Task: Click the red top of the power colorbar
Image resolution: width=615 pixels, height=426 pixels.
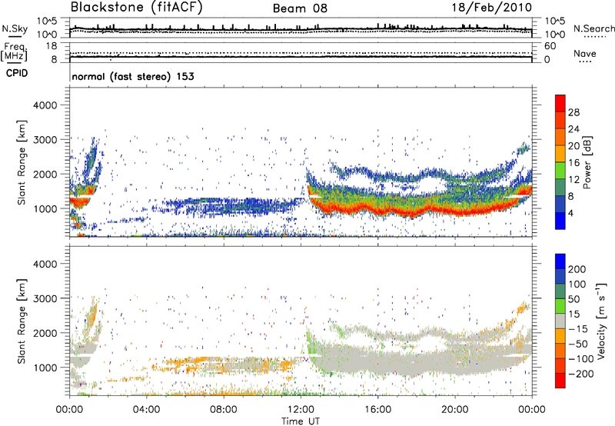Action: coord(560,103)
